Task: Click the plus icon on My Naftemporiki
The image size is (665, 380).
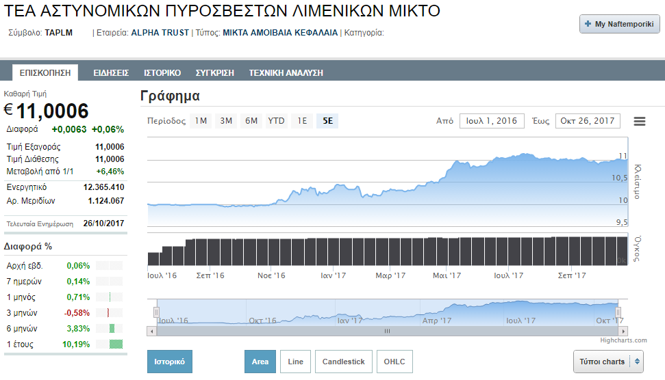Action: (588, 24)
